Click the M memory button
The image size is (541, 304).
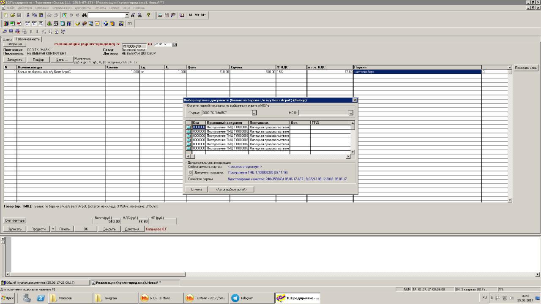(x=190, y=15)
